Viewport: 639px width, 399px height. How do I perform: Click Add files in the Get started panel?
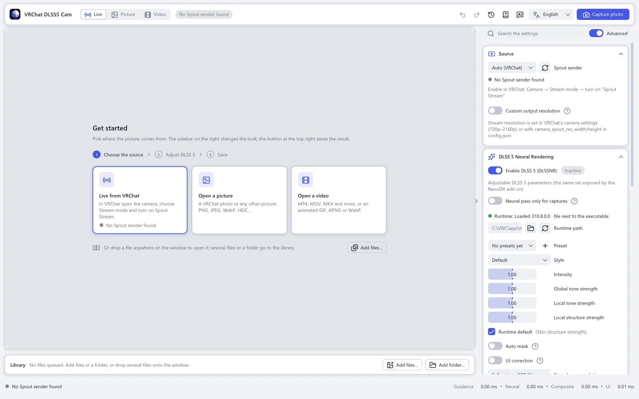tap(367, 248)
